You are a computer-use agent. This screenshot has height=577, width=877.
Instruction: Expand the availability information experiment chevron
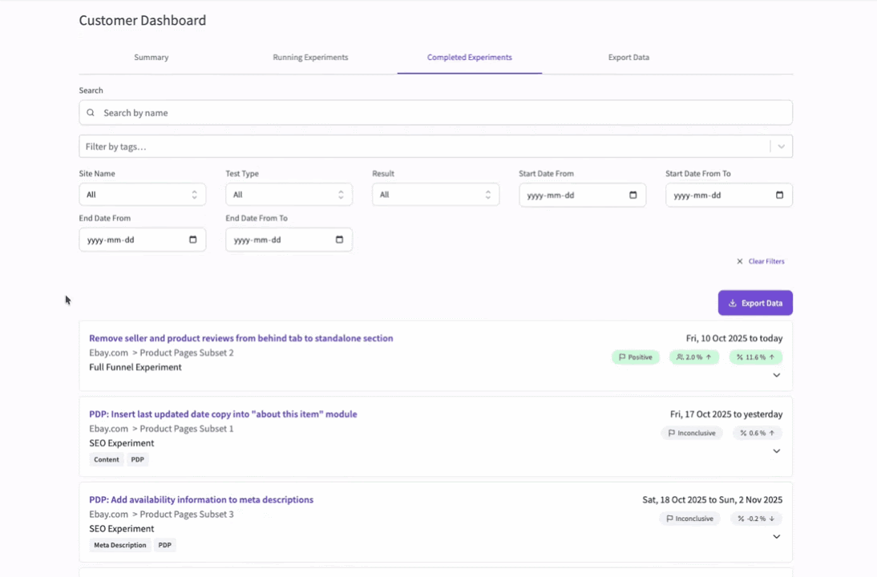pyautogui.click(x=776, y=537)
